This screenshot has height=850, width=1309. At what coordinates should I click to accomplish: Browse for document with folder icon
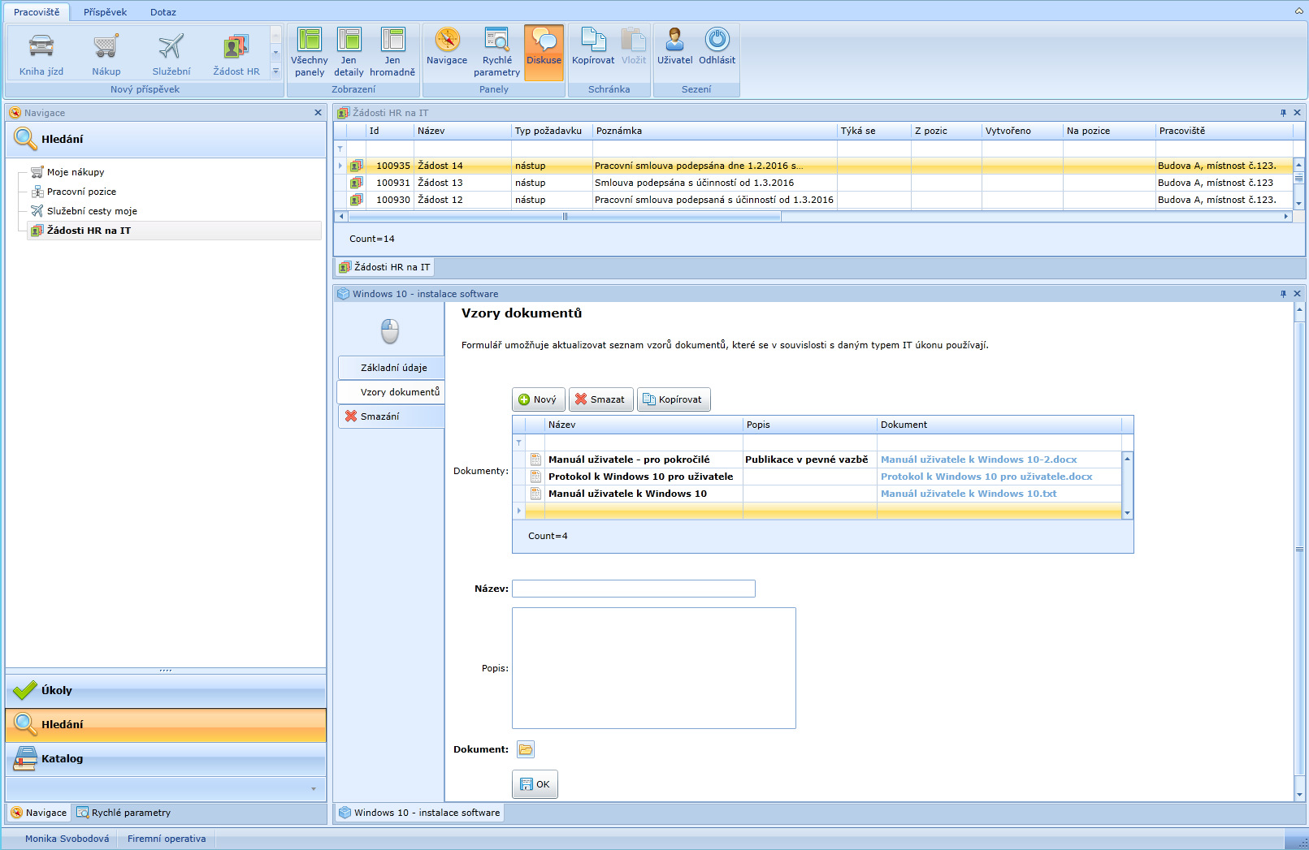pos(526,749)
